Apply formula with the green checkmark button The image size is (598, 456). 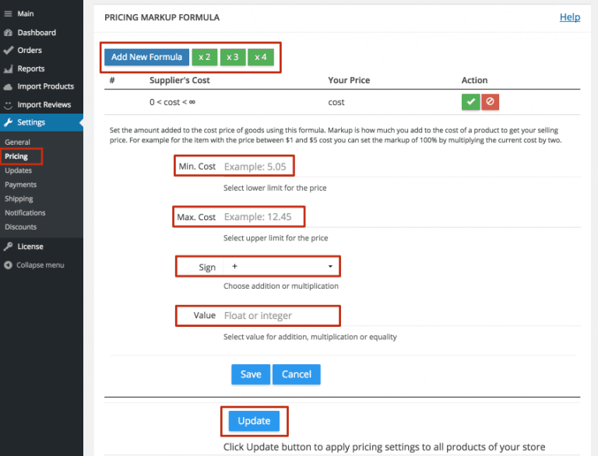470,102
